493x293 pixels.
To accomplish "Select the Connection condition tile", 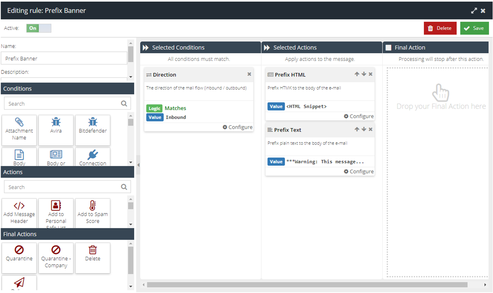I will 93,157.
